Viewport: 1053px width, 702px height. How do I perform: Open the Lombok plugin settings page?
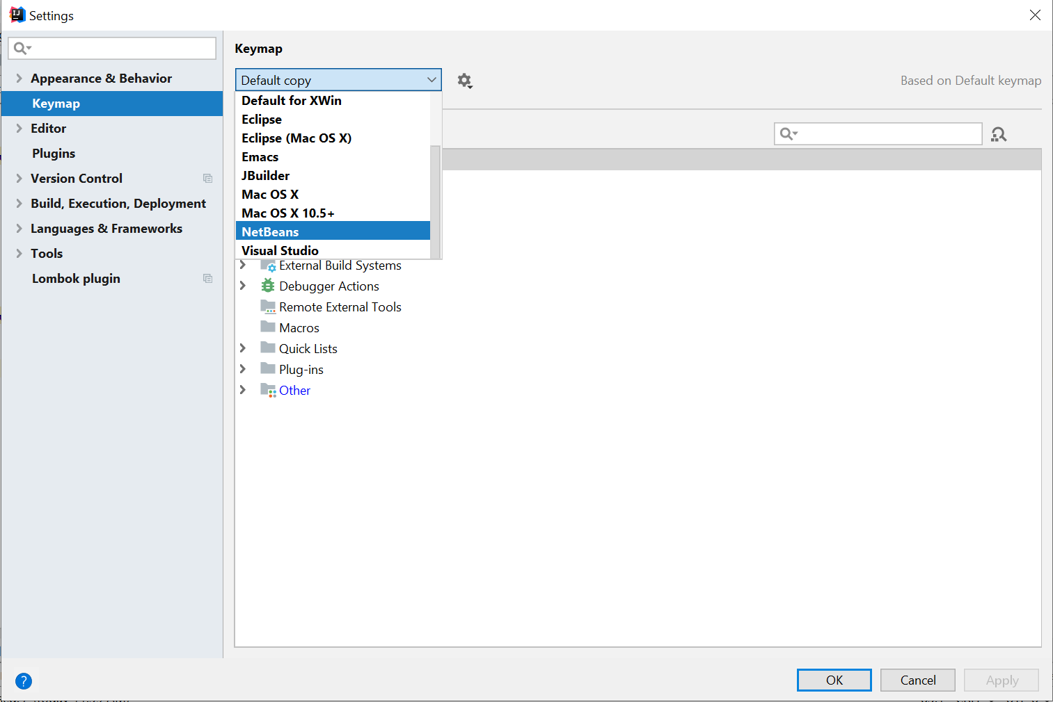tap(112, 279)
